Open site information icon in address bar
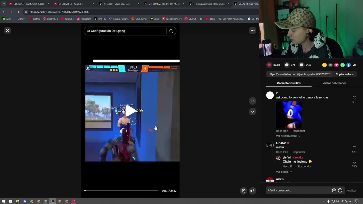This screenshot has height=204, width=363. pyautogui.click(x=26, y=12)
